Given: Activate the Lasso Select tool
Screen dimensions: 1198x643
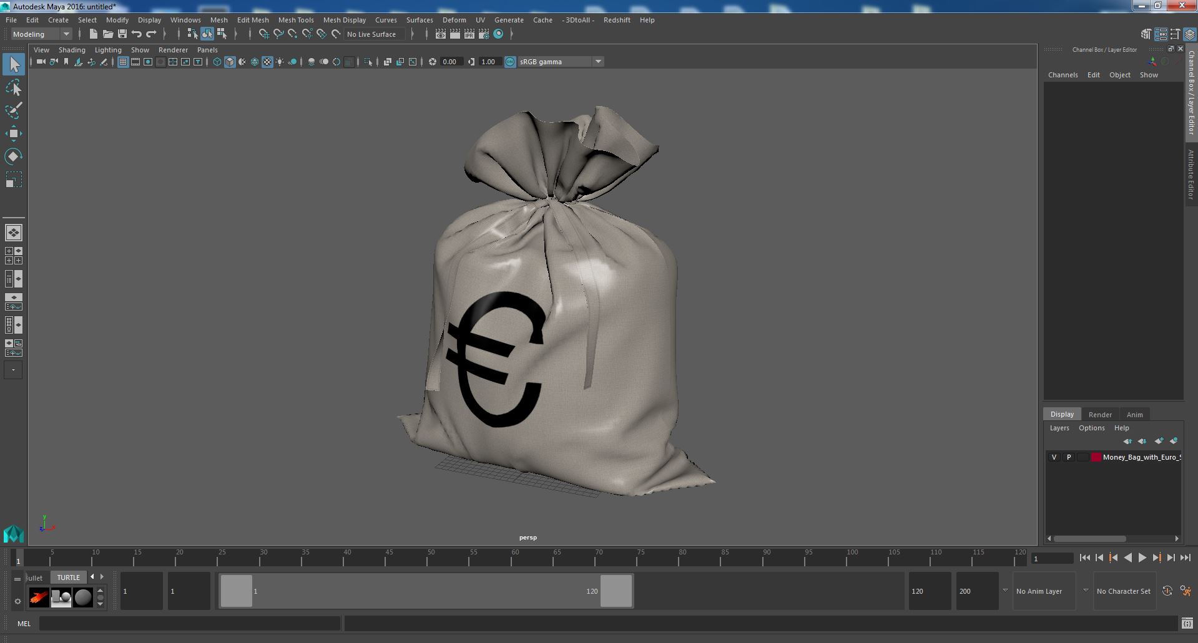Looking at the screenshot, I should pos(14,88).
